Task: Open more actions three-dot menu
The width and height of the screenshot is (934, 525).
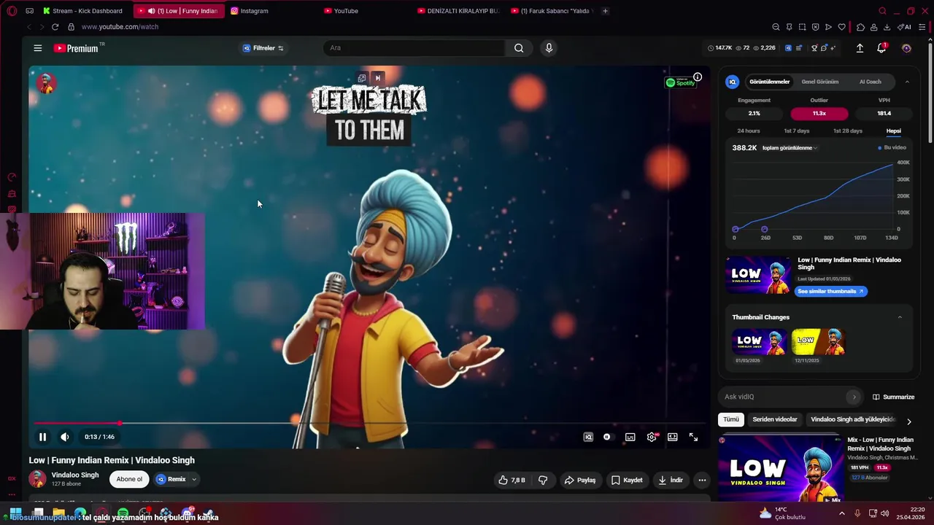Action: pos(702,480)
